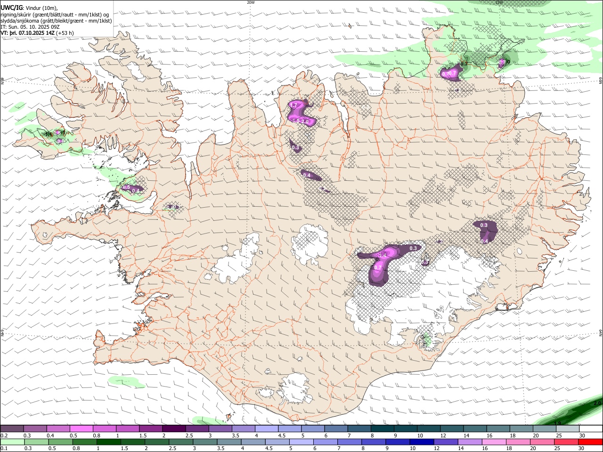This screenshot has height=452, width=603.
Task: Pick the 0.4–0.5 orchid snow legend swatch
Action: [58, 429]
